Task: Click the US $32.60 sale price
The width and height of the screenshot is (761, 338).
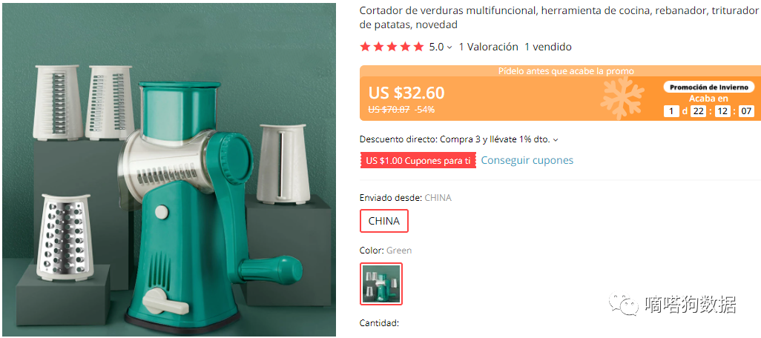Action: click(406, 93)
